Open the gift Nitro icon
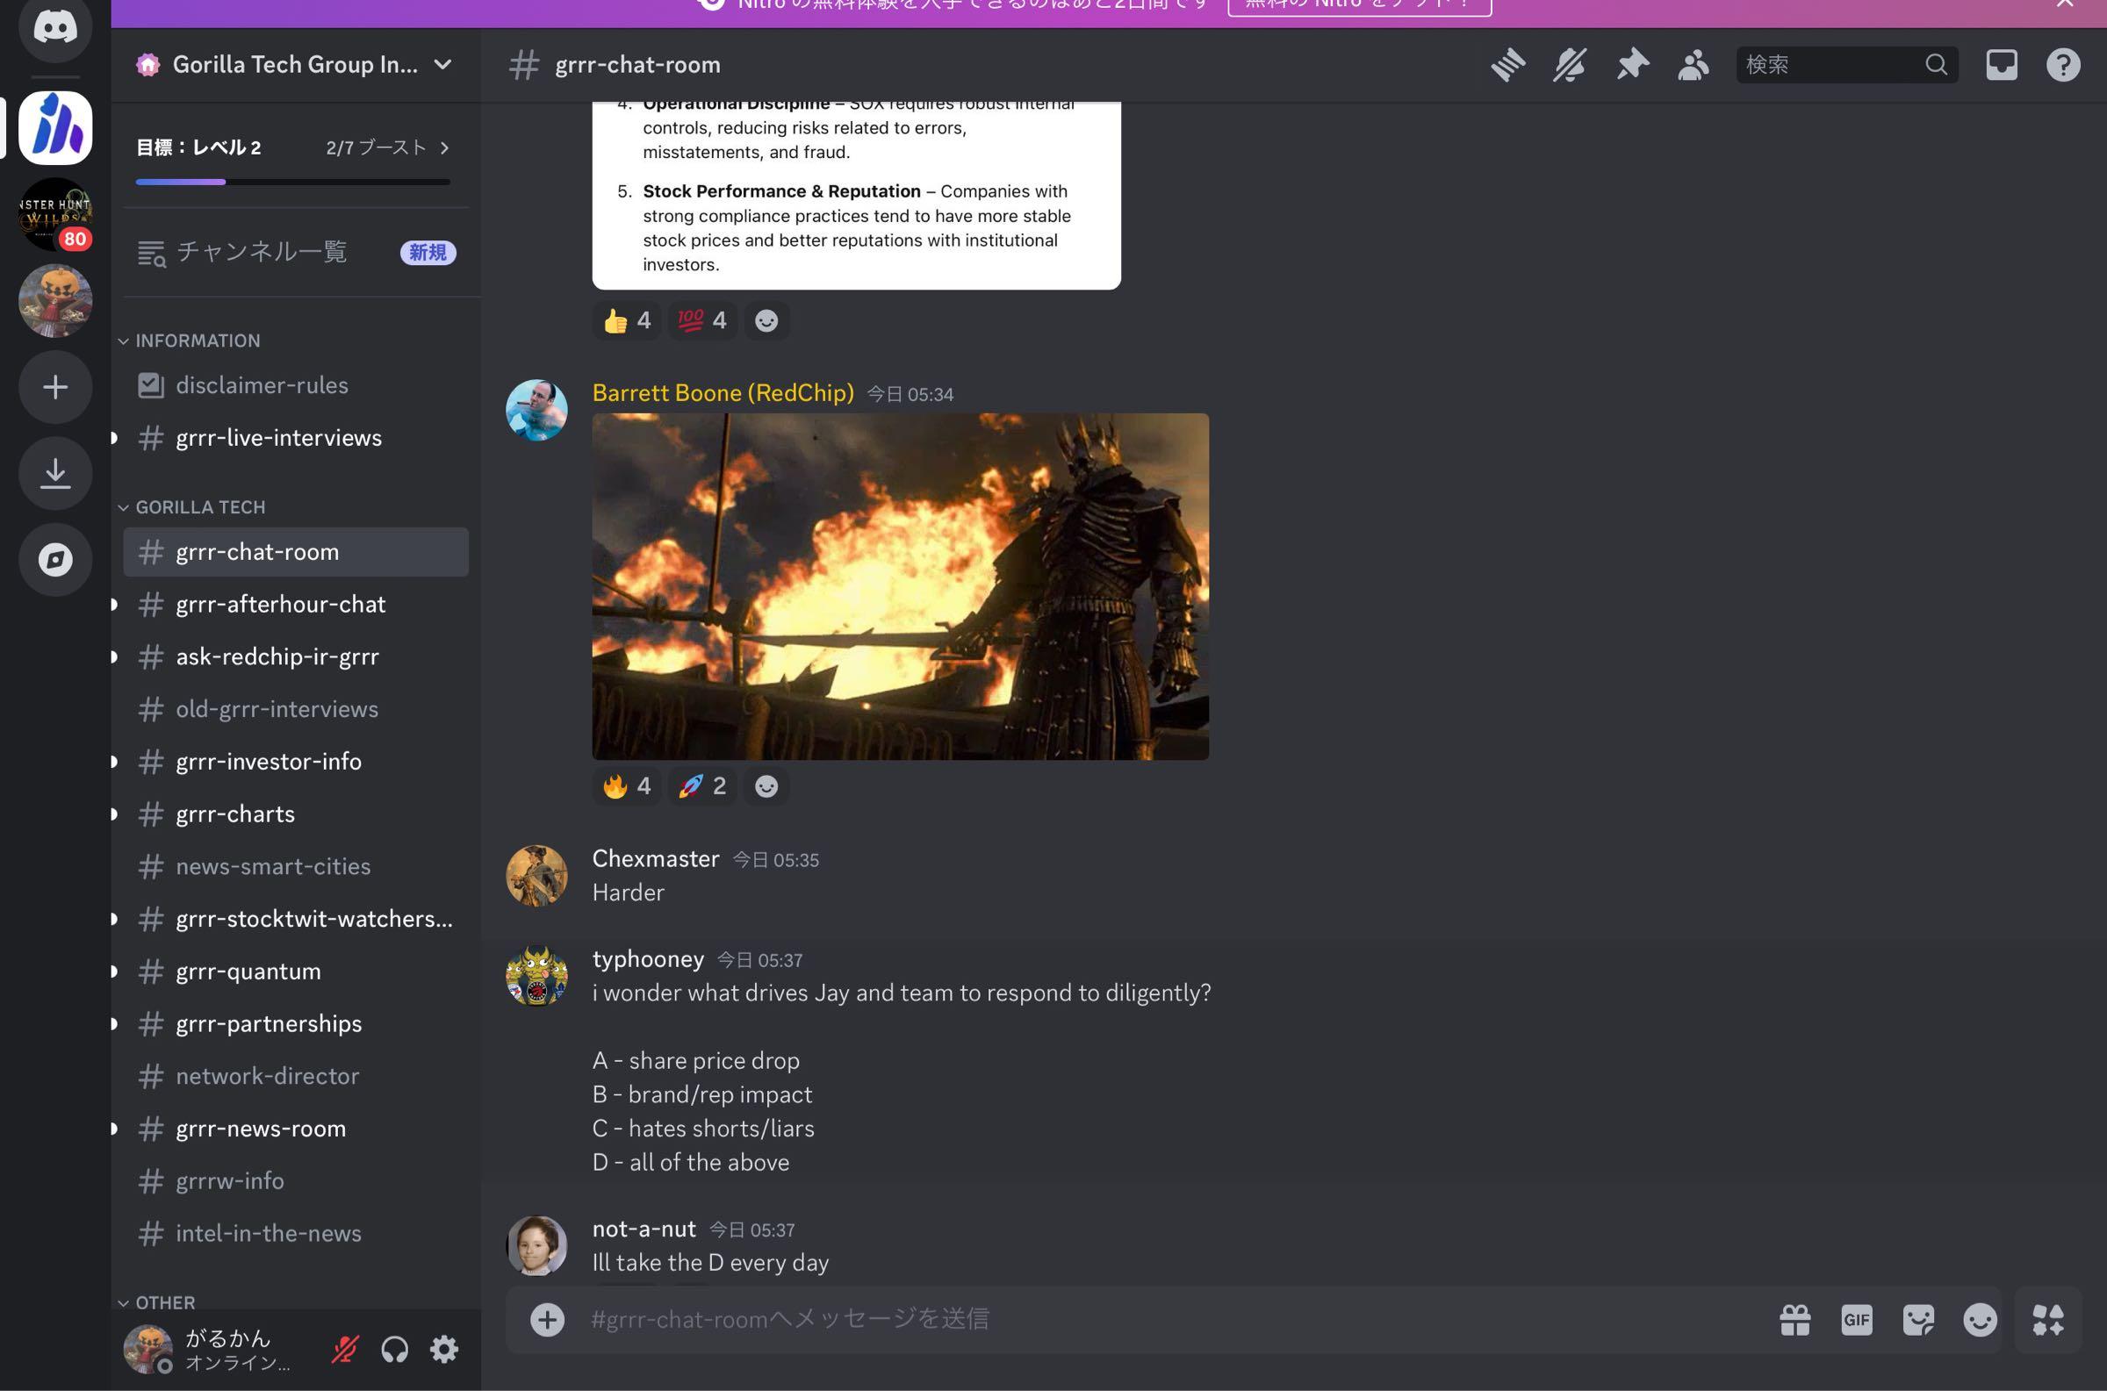 [x=1794, y=1319]
